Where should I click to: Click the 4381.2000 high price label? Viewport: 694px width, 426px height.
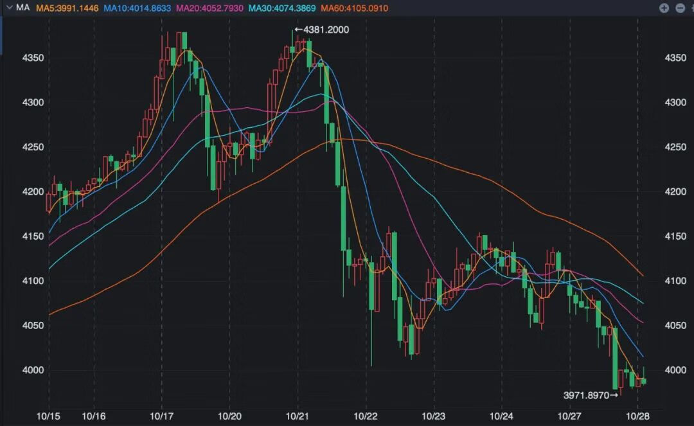pyautogui.click(x=326, y=30)
